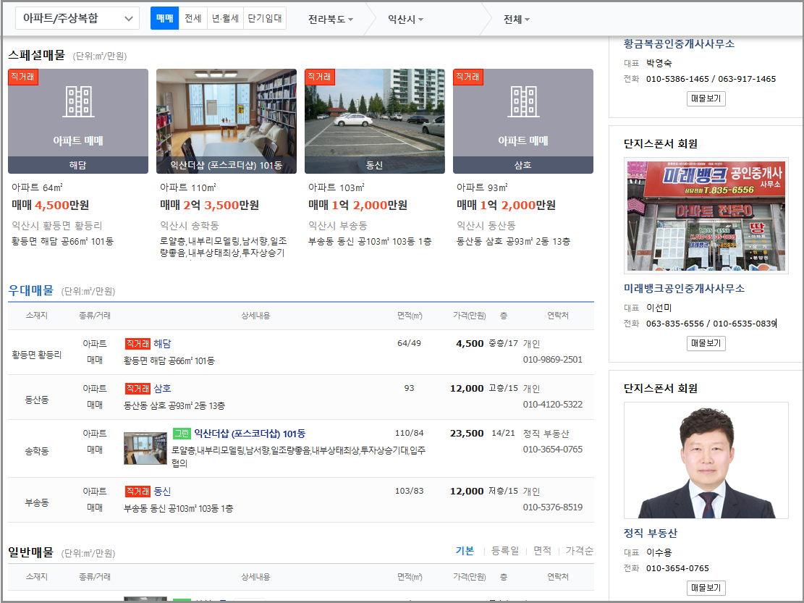The width and height of the screenshot is (804, 603).
Task: Open the 아파트/주상복합 property type dropdown
Action: [x=77, y=17]
